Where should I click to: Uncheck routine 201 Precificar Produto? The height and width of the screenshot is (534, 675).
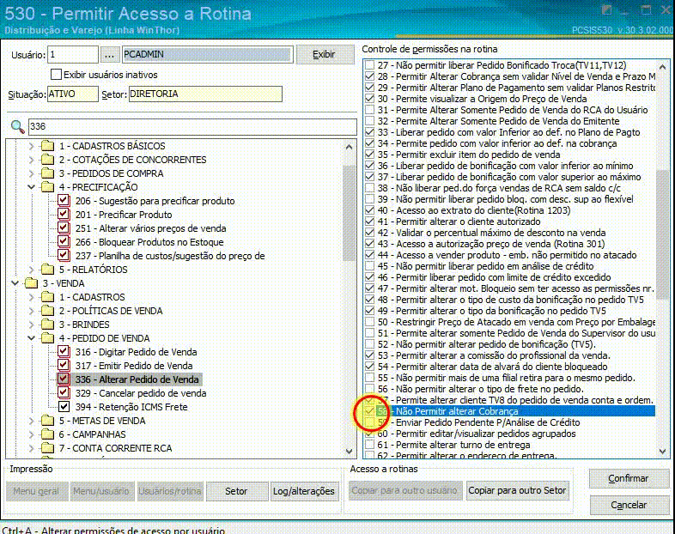pos(64,215)
